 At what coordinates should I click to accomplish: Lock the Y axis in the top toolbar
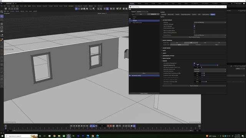(12, 9)
